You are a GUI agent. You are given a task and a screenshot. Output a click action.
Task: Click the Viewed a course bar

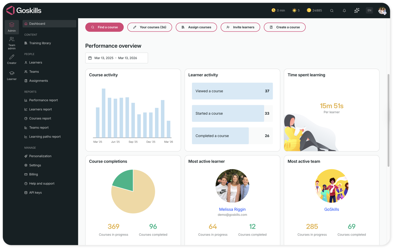(232, 91)
